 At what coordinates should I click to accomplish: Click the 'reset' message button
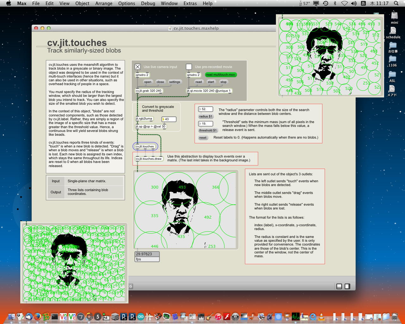[203, 138]
